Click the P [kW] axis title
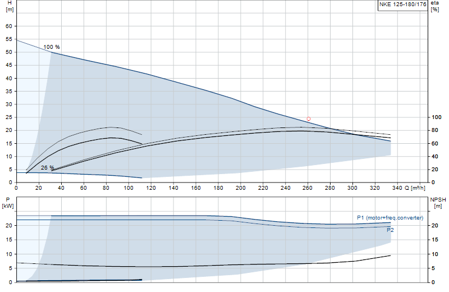The image size is (449, 292). click(x=8, y=203)
